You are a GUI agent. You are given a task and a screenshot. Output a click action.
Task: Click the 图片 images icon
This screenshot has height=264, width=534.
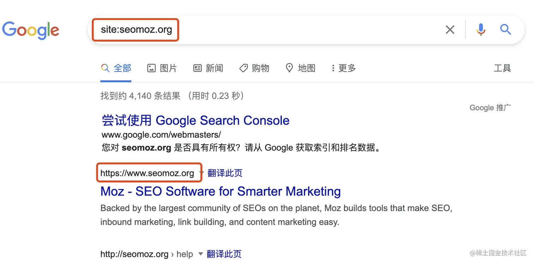(151, 68)
